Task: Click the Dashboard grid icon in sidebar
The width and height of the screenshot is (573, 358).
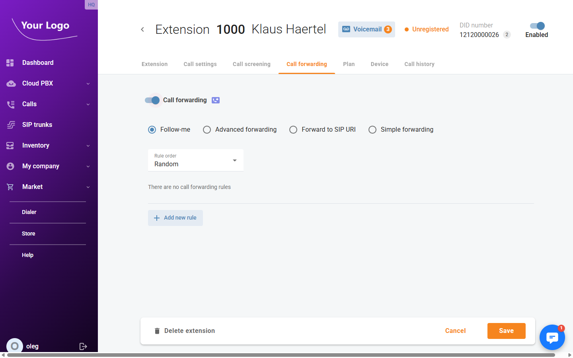Action: (x=10, y=63)
